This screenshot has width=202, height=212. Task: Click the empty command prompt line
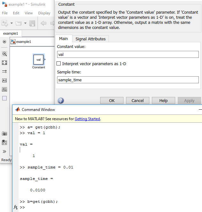coord(22,207)
